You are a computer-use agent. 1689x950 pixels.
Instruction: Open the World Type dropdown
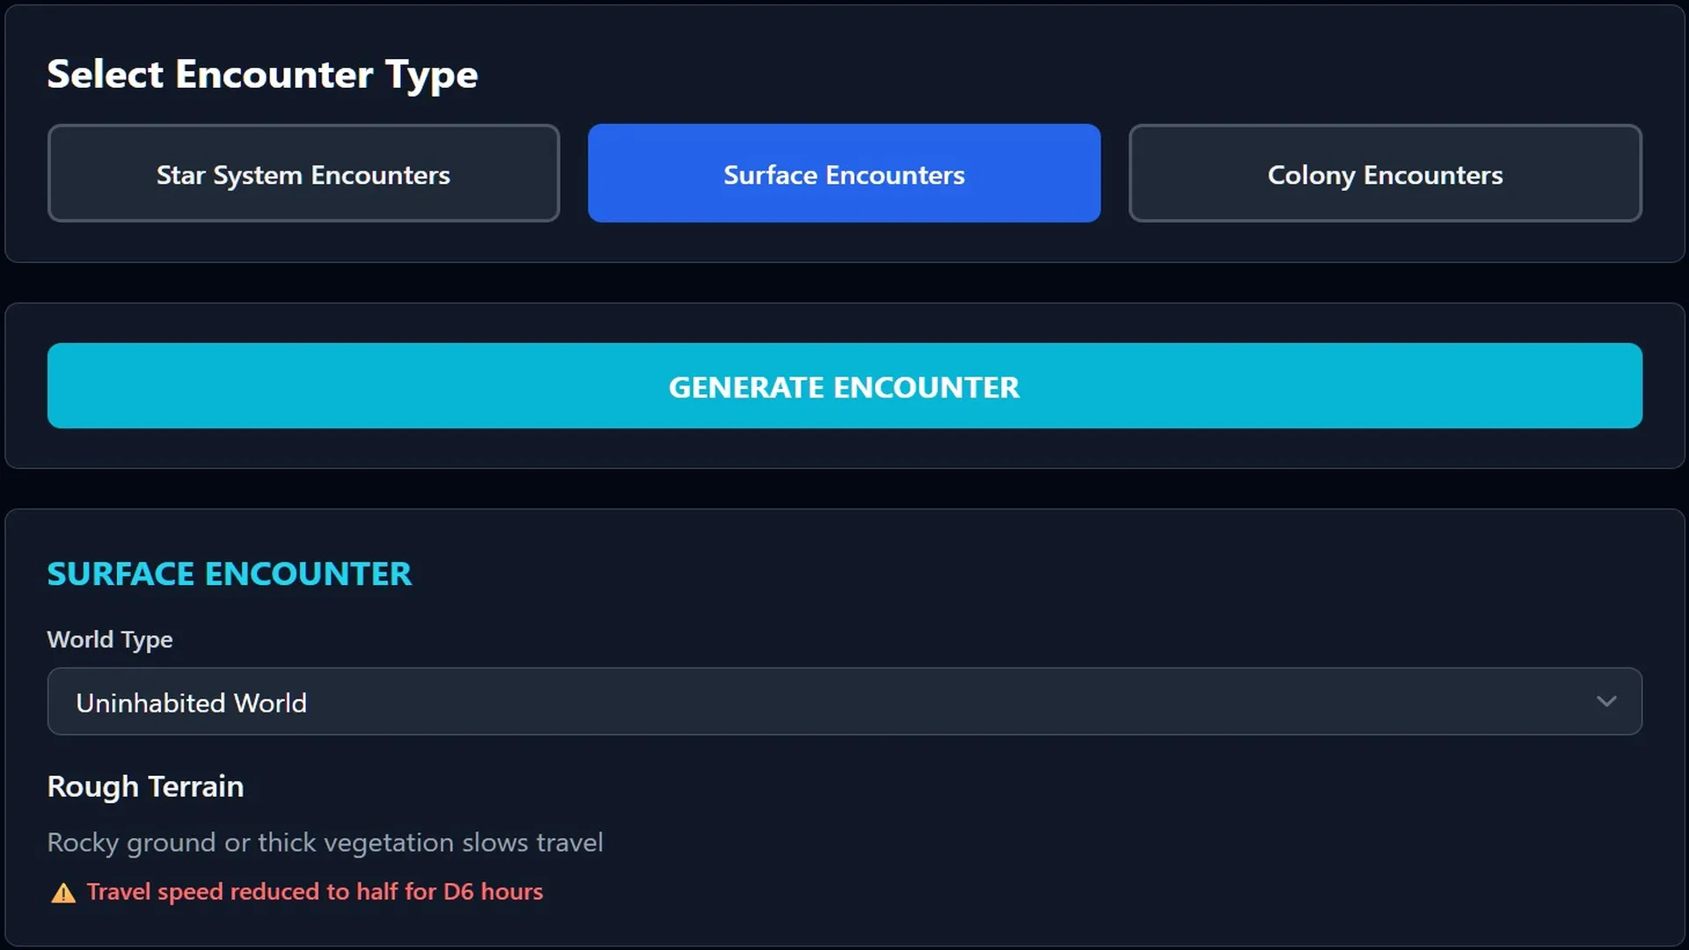tap(843, 702)
